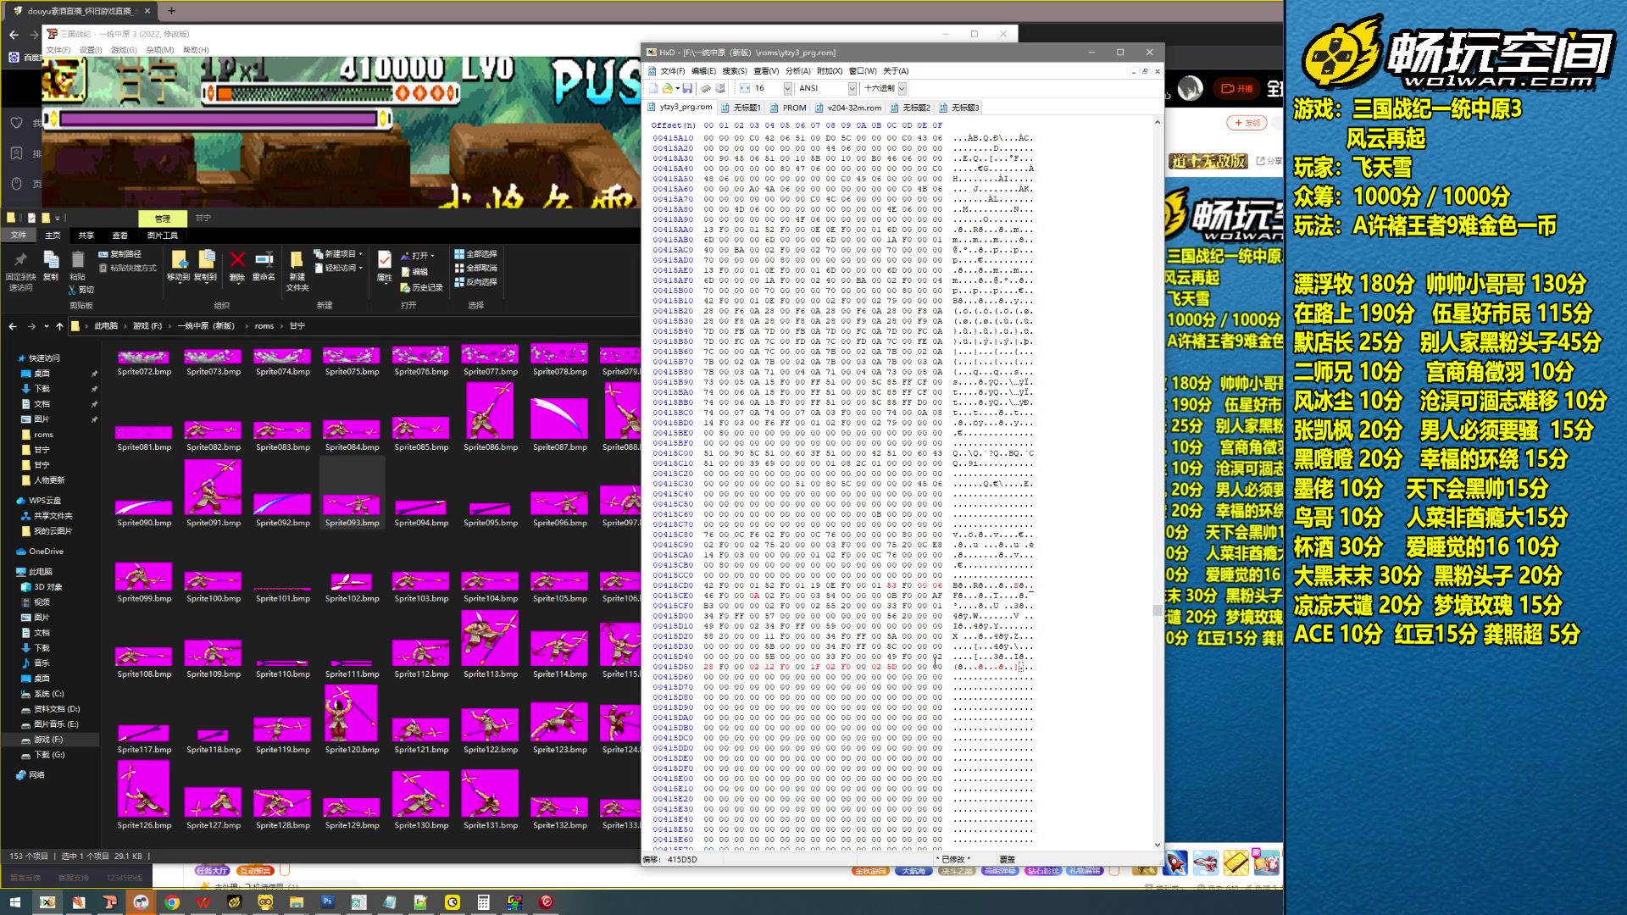Open the 轻松访问 dropdown in Explorer ribbon
1627x915 pixels.
click(x=337, y=268)
